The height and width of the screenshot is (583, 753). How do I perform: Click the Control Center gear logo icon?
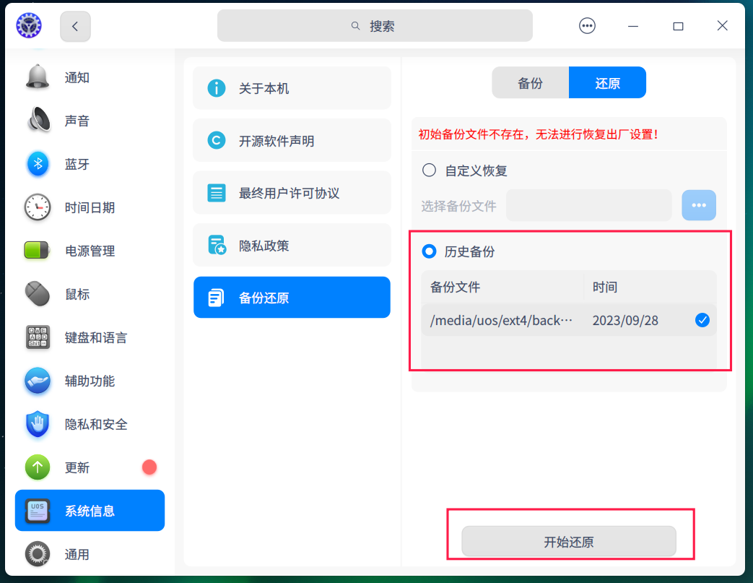pos(29,25)
